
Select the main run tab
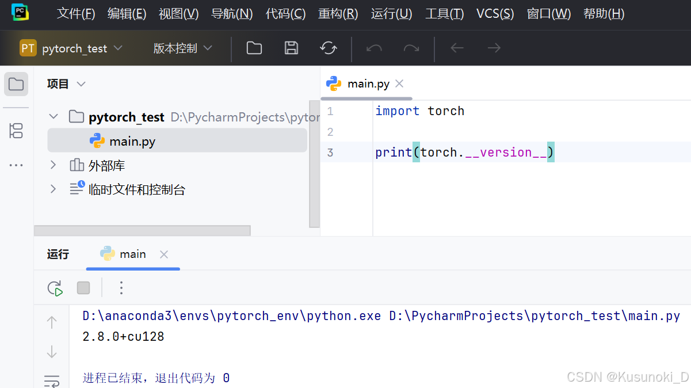pos(133,254)
